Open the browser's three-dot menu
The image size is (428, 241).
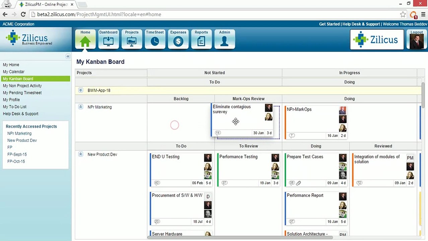[424, 14]
